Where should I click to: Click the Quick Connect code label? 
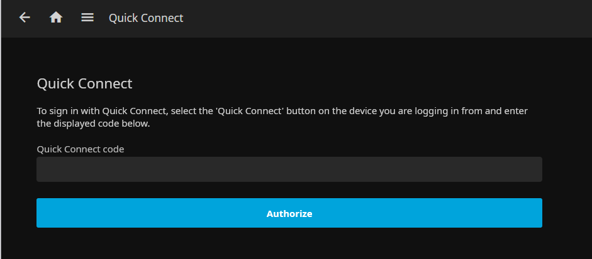tap(81, 149)
